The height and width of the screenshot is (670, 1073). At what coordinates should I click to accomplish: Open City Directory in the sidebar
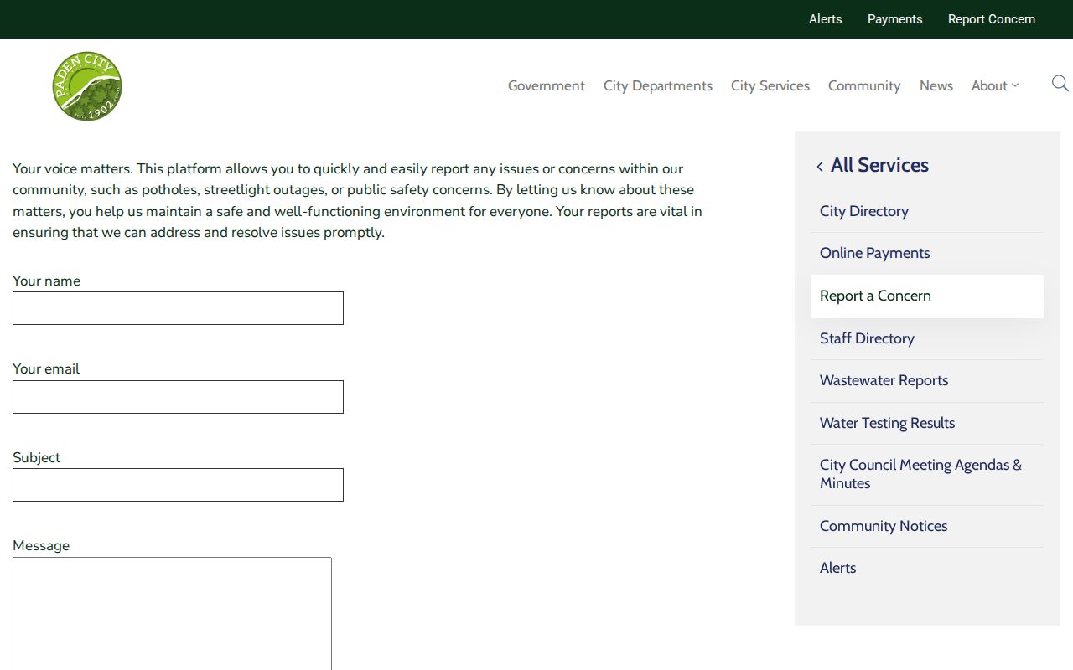927,211
